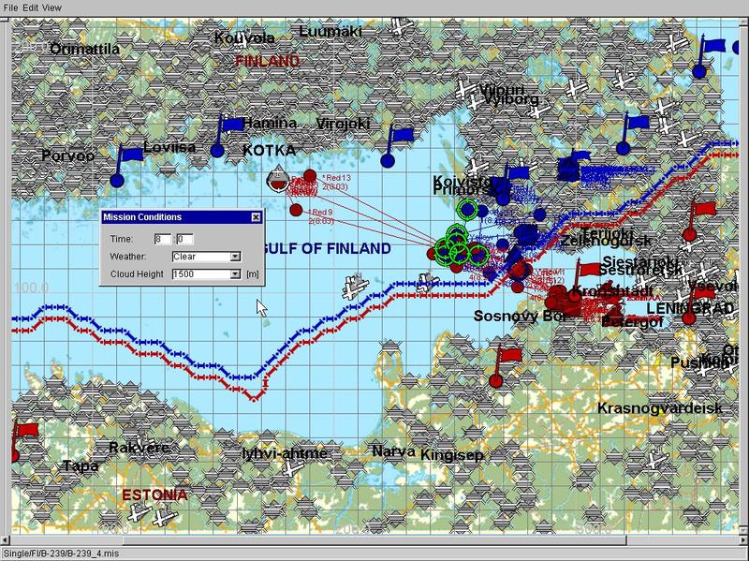Open the View menu

51,7
